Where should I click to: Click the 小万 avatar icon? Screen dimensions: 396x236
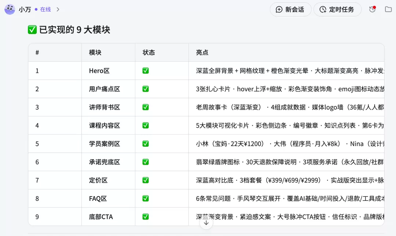click(10, 9)
